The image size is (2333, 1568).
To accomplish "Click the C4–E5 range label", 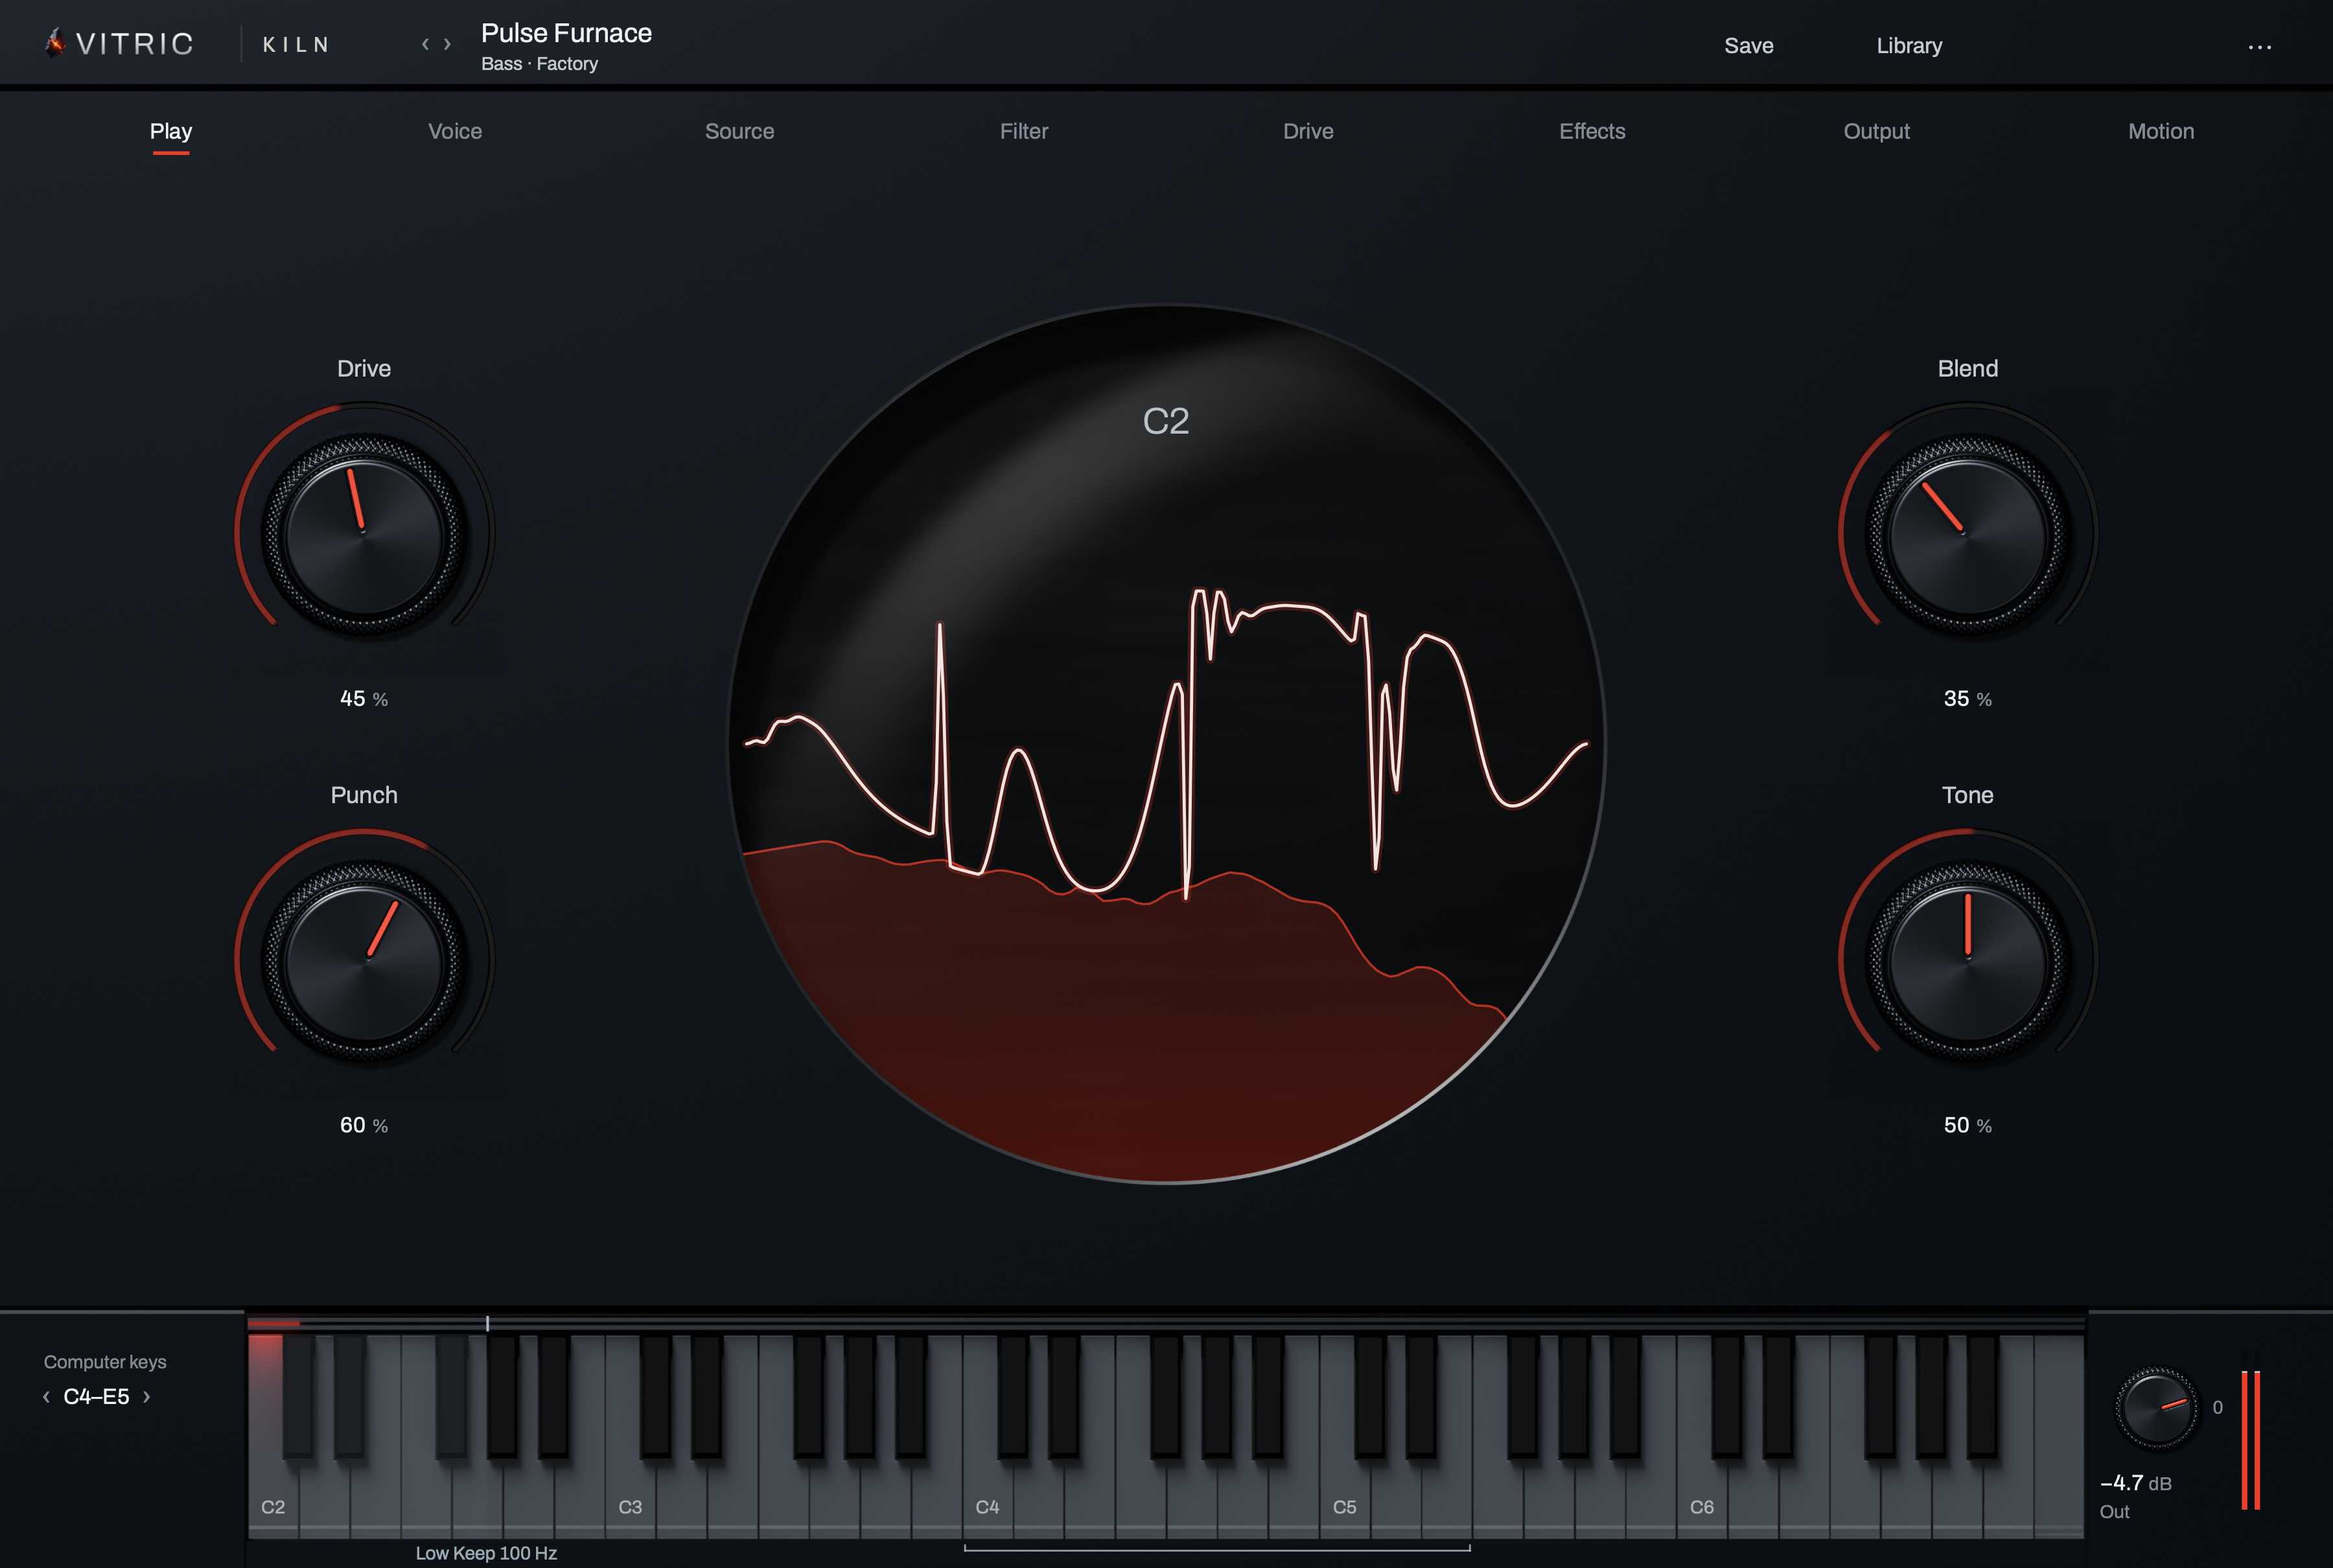I will [x=96, y=1397].
